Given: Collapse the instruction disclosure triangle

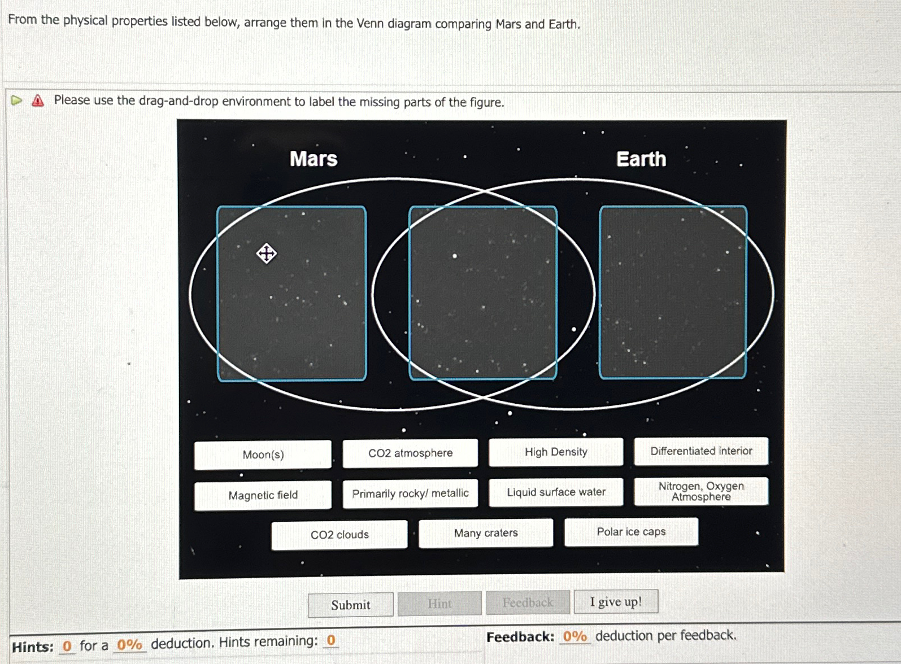Looking at the screenshot, I should click(17, 101).
